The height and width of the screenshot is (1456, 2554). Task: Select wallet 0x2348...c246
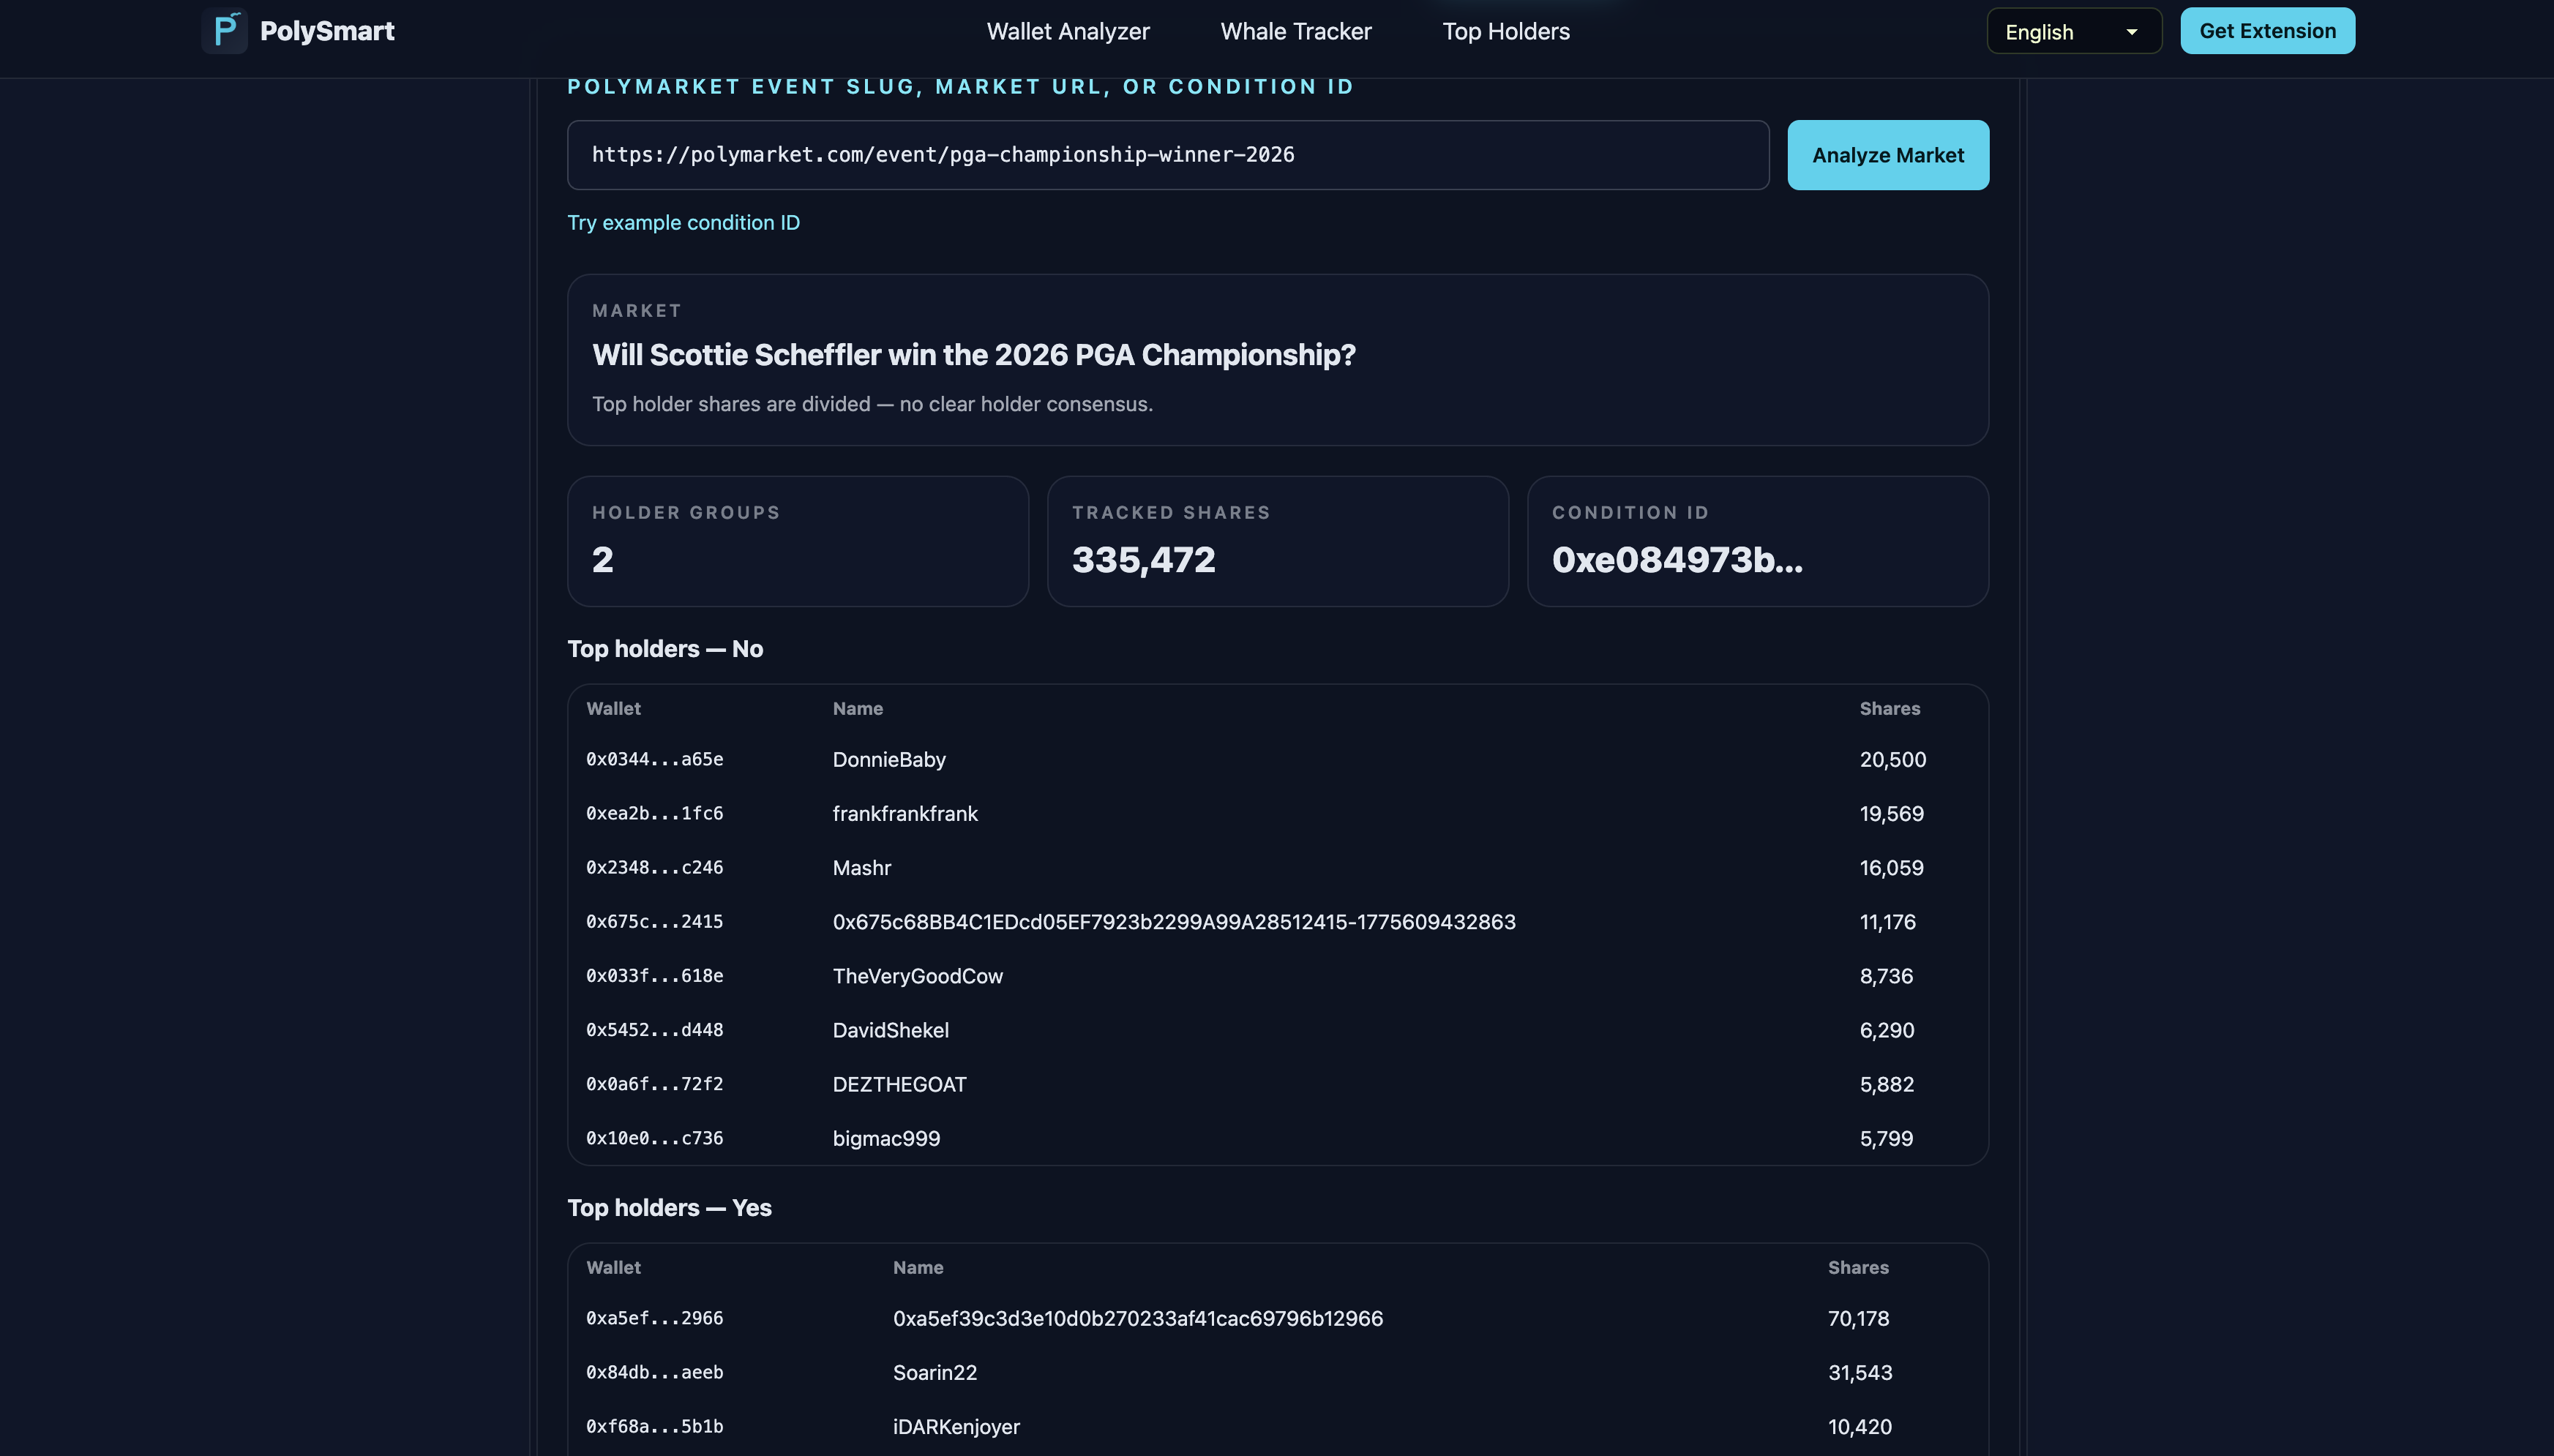[x=654, y=867]
